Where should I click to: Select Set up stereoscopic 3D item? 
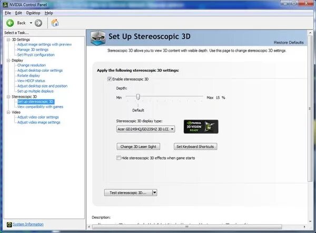(x=36, y=101)
